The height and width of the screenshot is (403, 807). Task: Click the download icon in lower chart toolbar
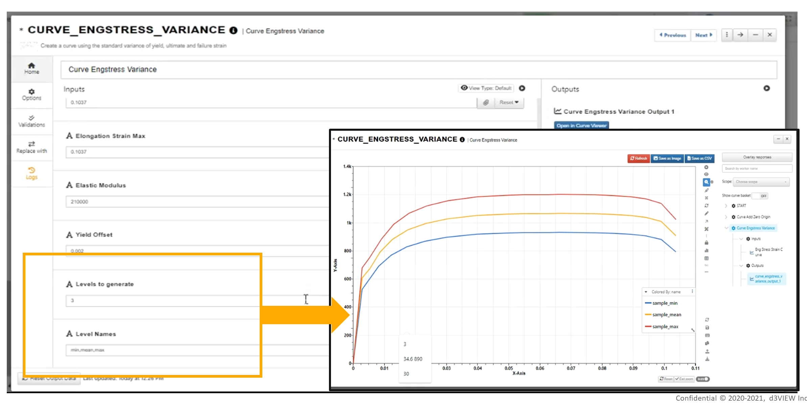click(x=707, y=359)
